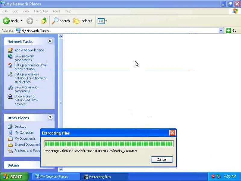Click the green extraction progress bar
The image size is (241, 181).
click(109, 144)
